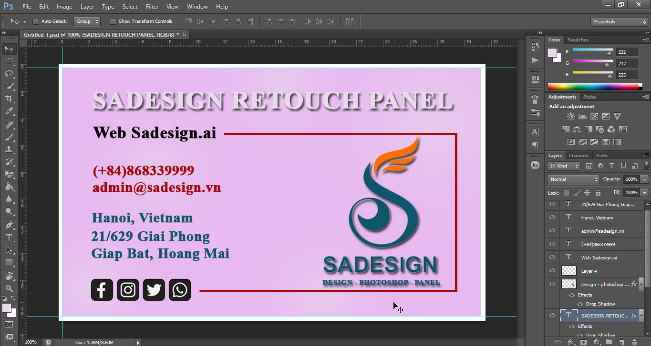Image resolution: width=651 pixels, height=346 pixels.
Task: Enable Show Transform Controls checkbox
Action: click(x=113, y=21)
